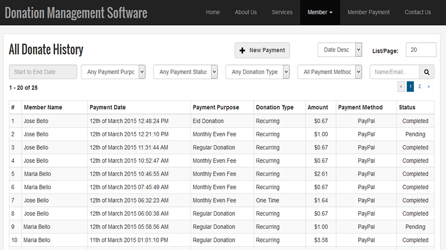Click the search magnifier icon button
The height and width of the screenshot is (250, 446).
click(427, 72)
